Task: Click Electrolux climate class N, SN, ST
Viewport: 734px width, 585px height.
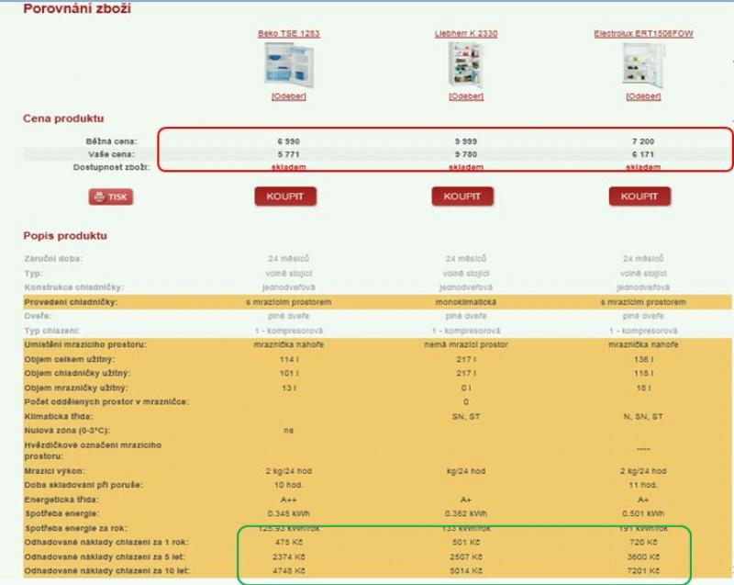Action: pos(643,416)
